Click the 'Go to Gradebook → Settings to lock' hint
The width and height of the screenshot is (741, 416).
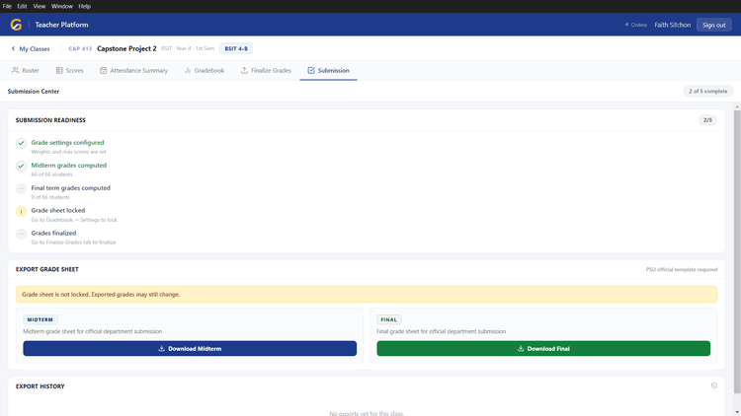pos(74,220)
